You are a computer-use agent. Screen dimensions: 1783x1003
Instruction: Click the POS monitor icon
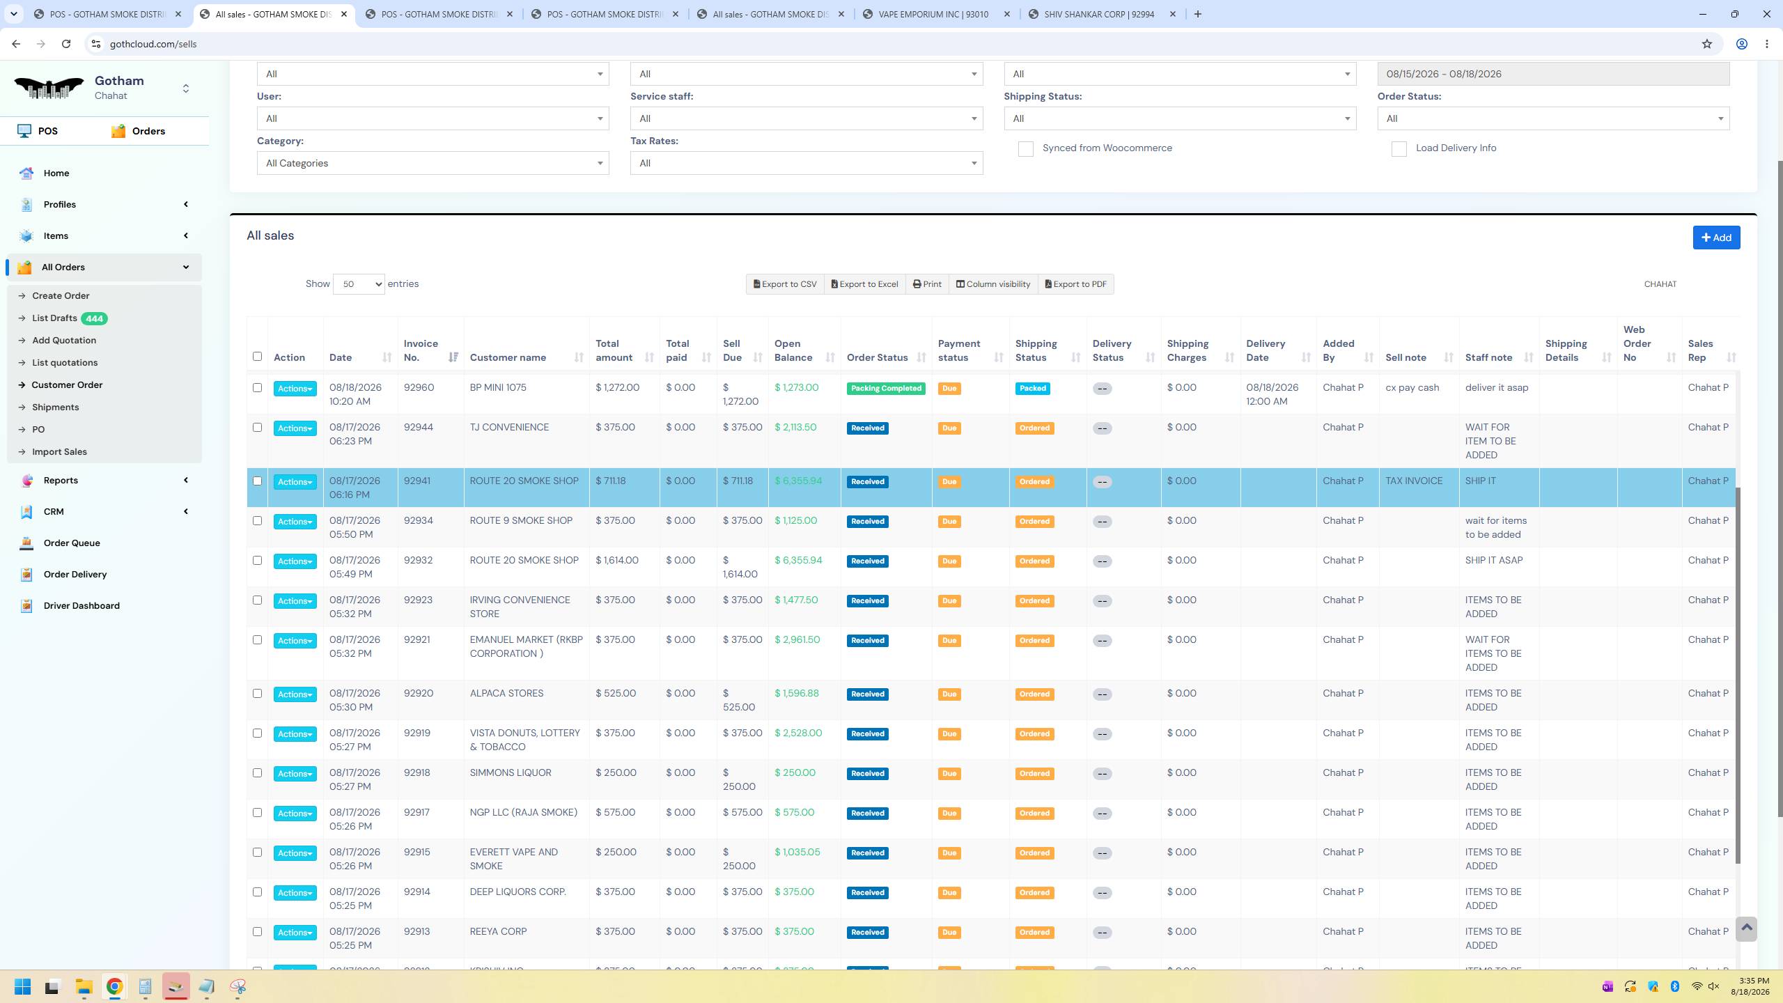pos(24,131)
